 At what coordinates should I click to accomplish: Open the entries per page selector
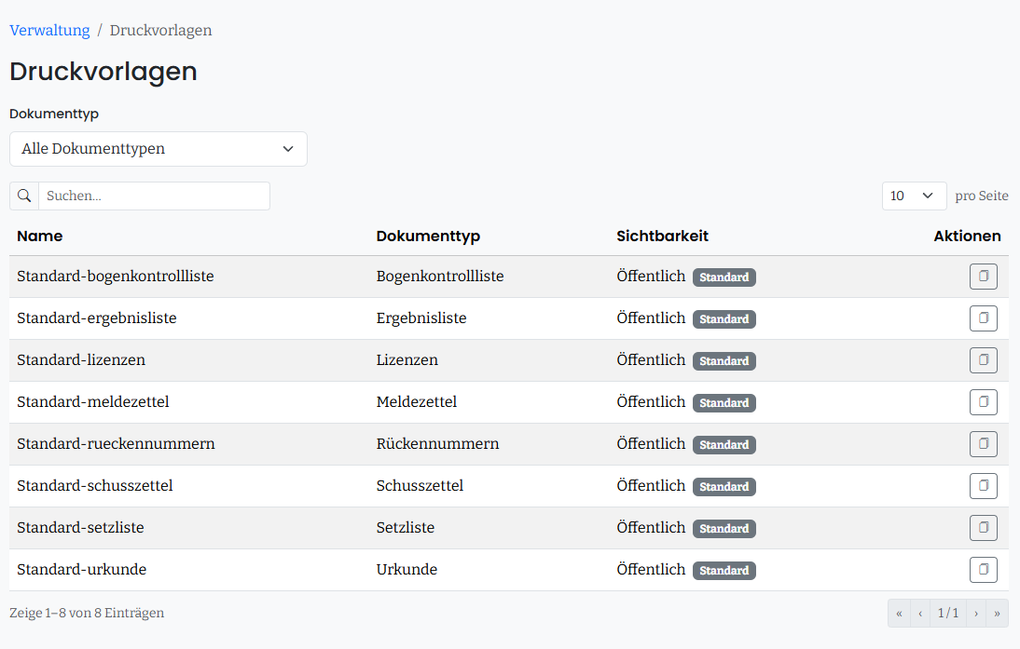tap(914, 196)
